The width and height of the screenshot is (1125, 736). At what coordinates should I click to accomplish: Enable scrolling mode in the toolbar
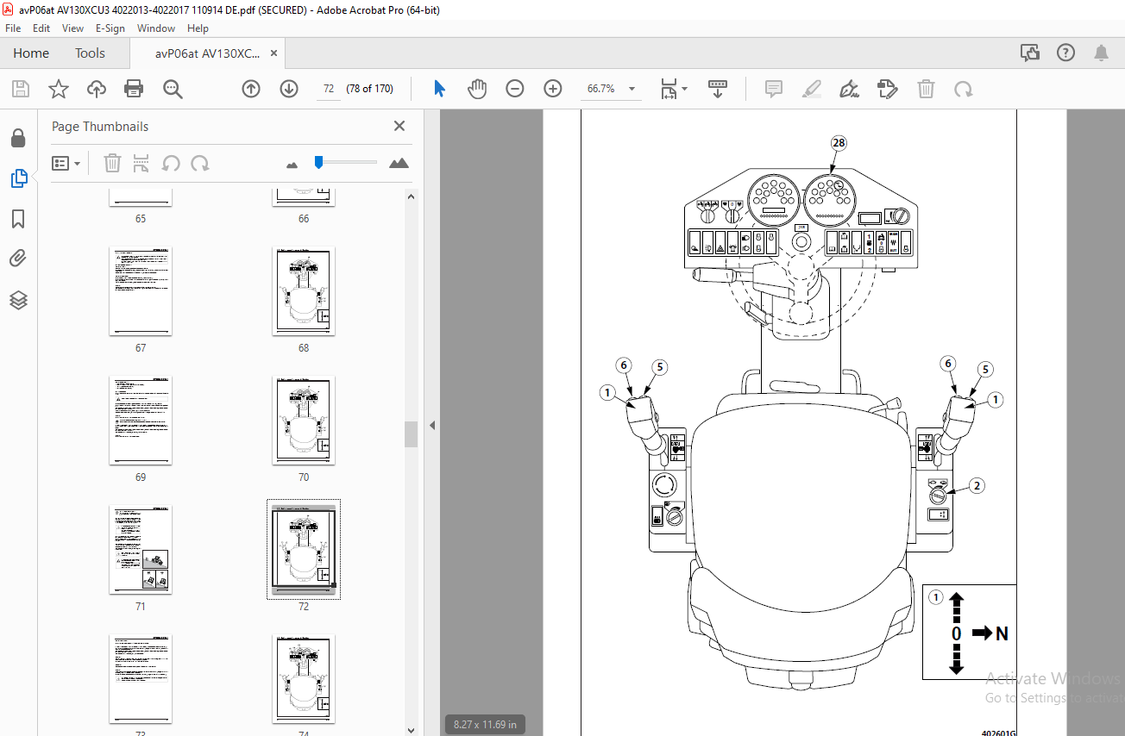[x=718, y=89]
